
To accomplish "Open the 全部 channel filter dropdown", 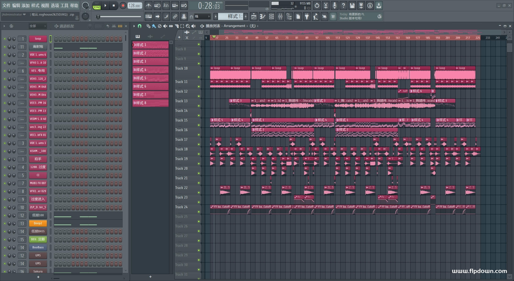I will point(37,26).
